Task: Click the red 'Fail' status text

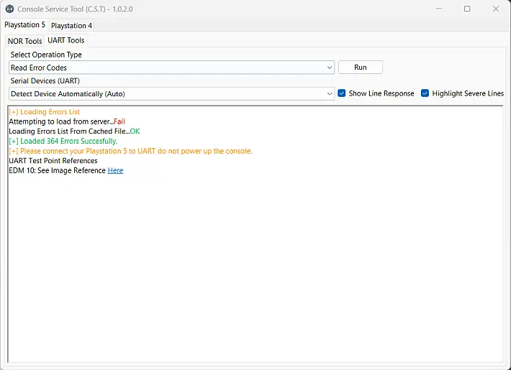Action: [x=119, y=121]
